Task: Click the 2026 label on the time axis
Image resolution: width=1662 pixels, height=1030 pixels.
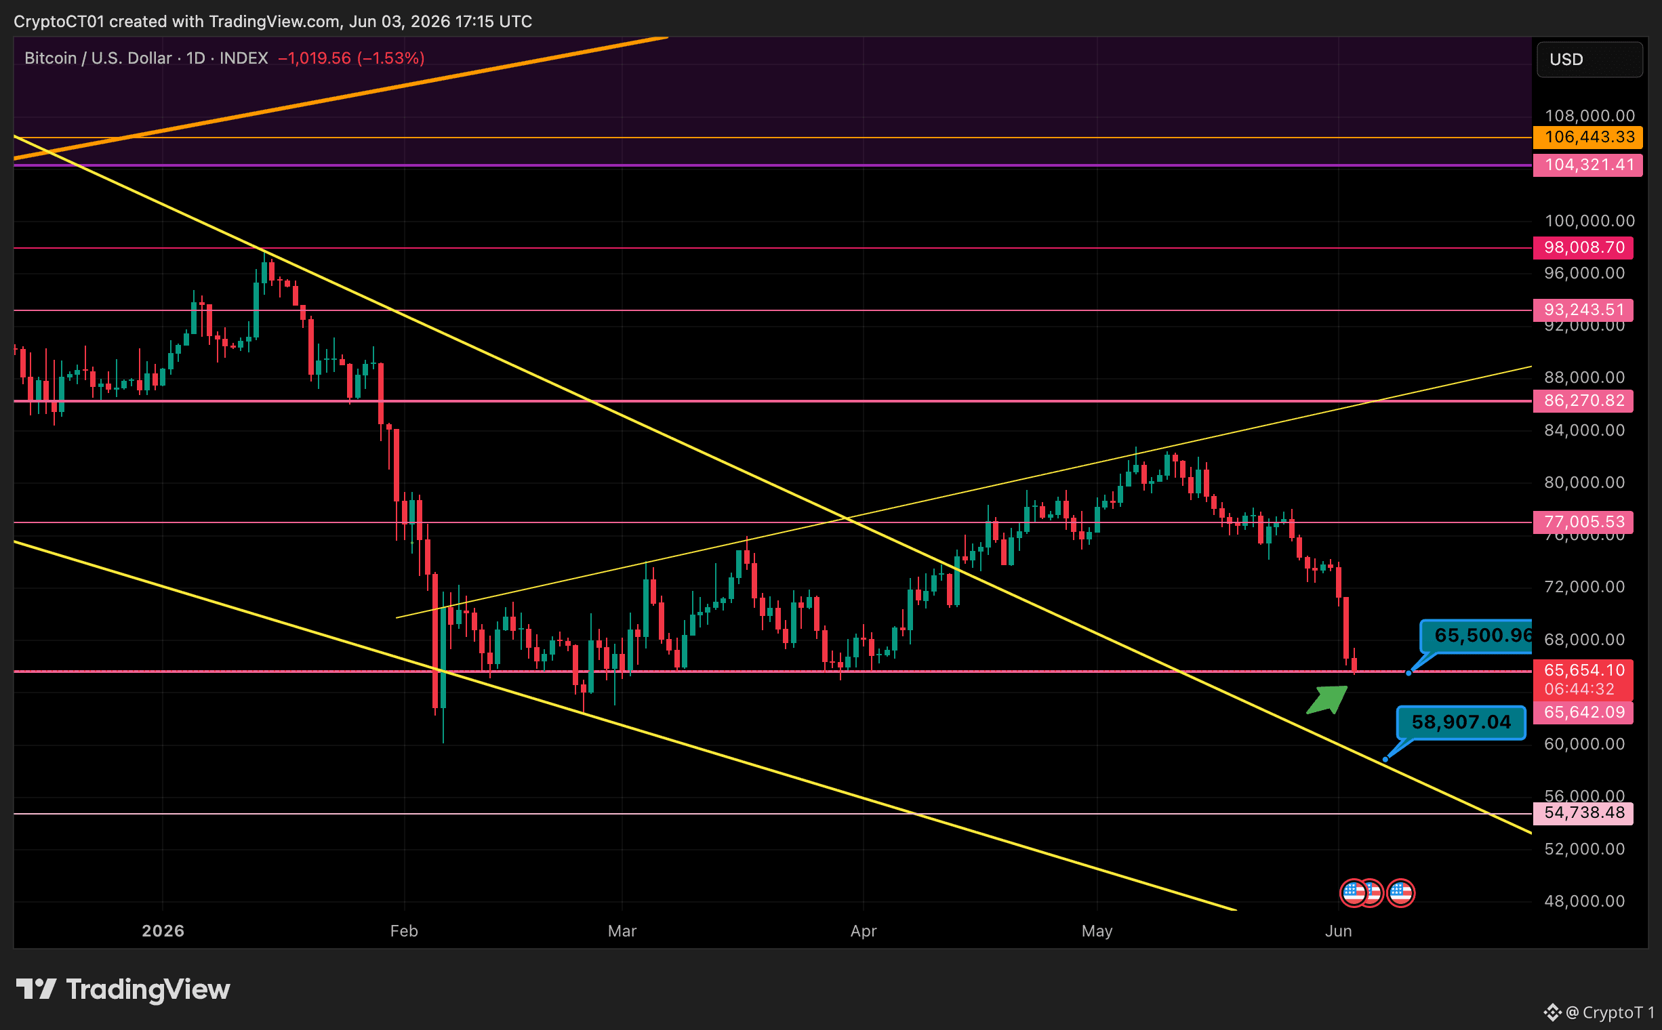Action: [163, 931]
